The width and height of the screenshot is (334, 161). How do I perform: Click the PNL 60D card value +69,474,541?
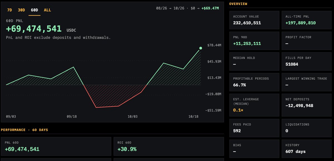coord(22,149)
